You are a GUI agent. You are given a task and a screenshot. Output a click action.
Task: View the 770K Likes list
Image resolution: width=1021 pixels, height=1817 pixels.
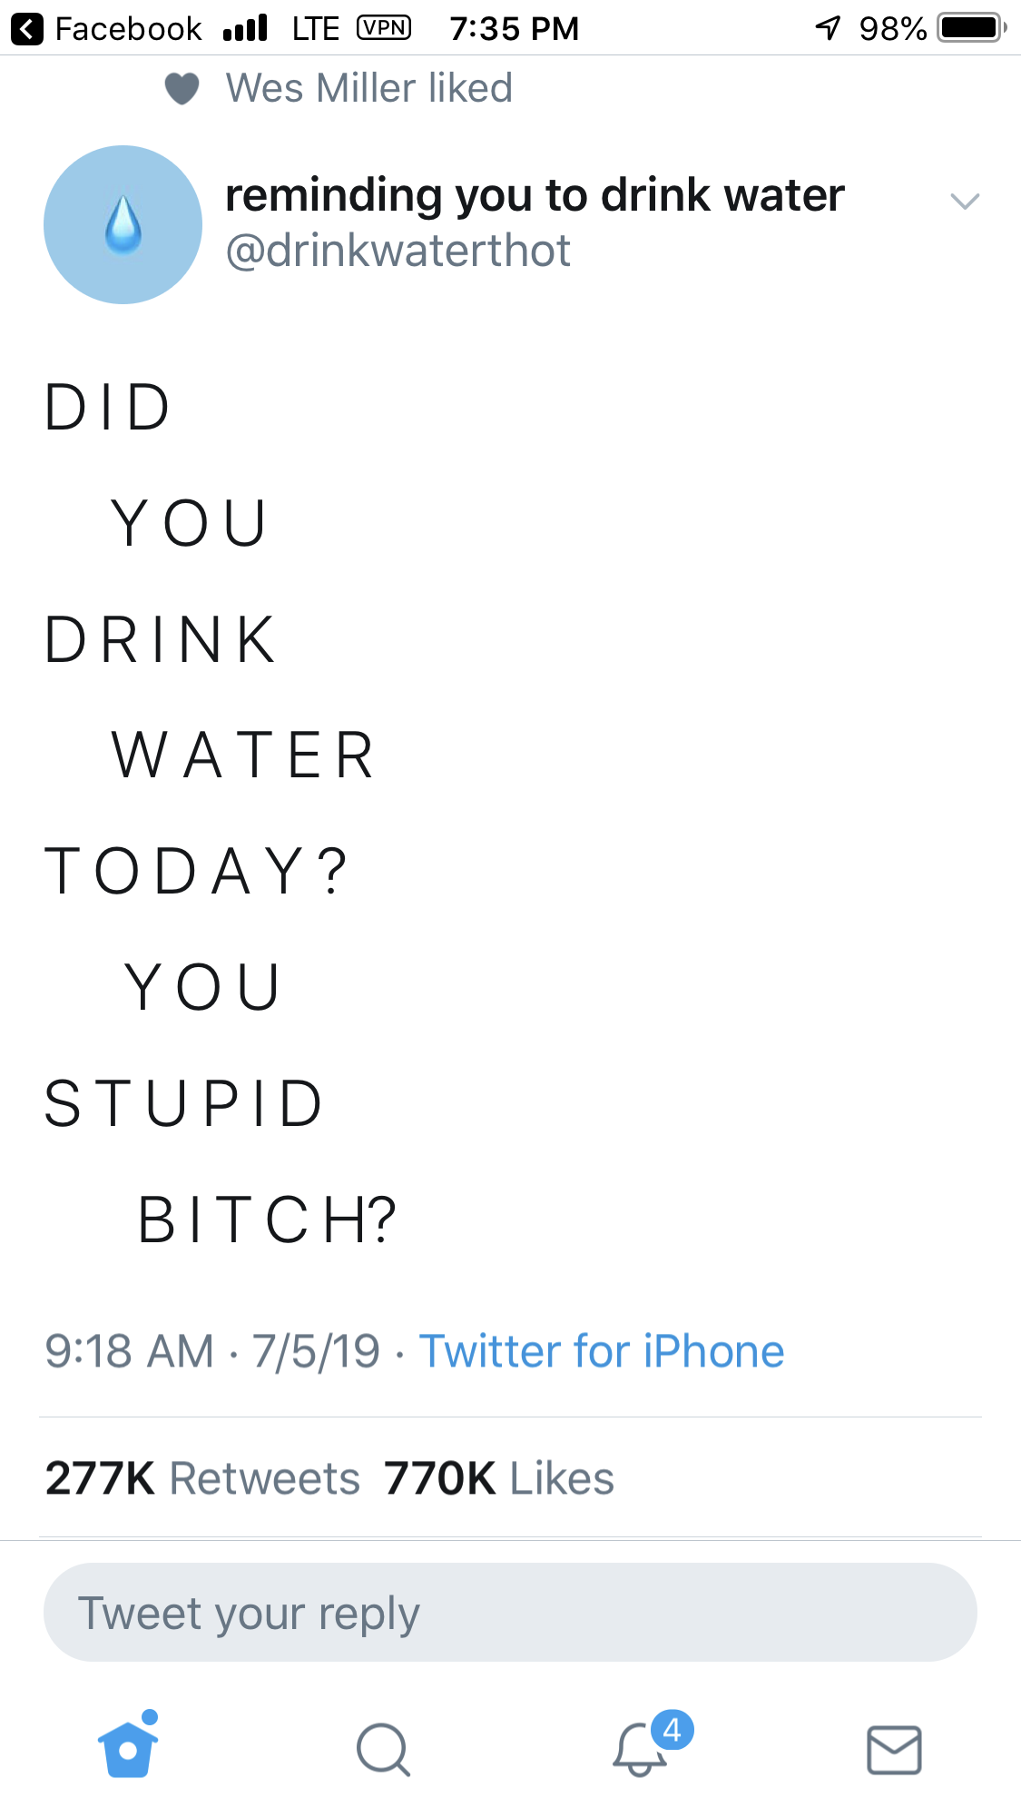[x=498, y=1478]
